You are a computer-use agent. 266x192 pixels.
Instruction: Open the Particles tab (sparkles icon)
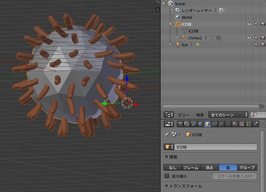coord(248,124)
